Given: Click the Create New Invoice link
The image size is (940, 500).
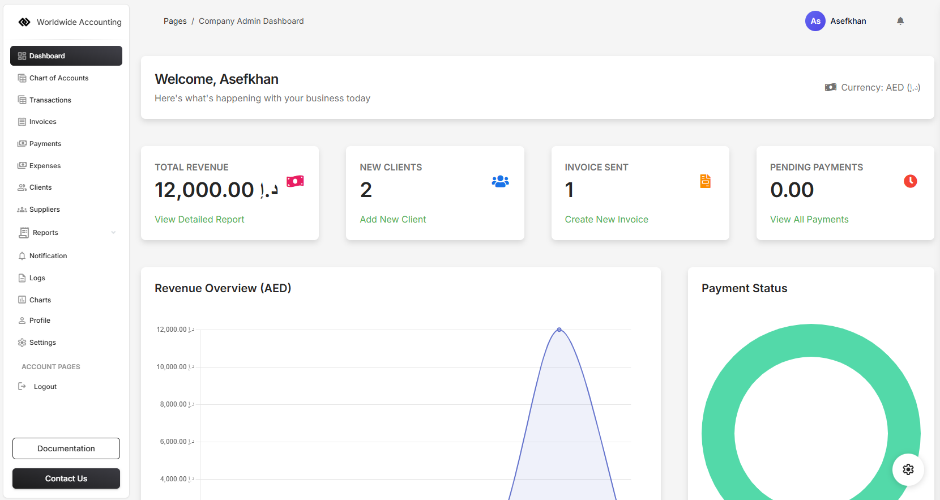Looking at the screenshot, I should [606, 219].
